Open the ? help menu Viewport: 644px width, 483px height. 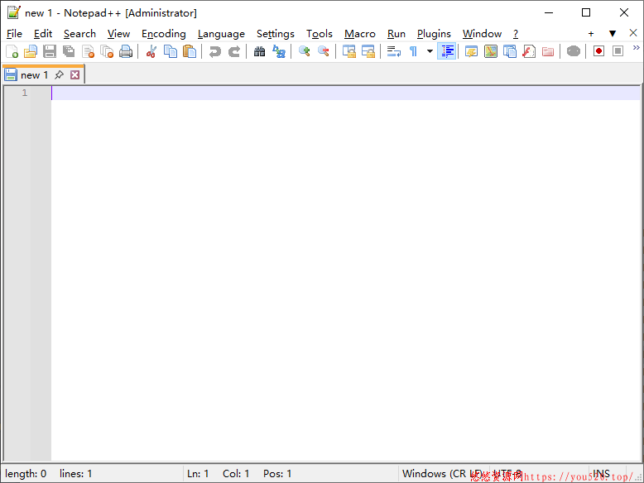(516, 34)
